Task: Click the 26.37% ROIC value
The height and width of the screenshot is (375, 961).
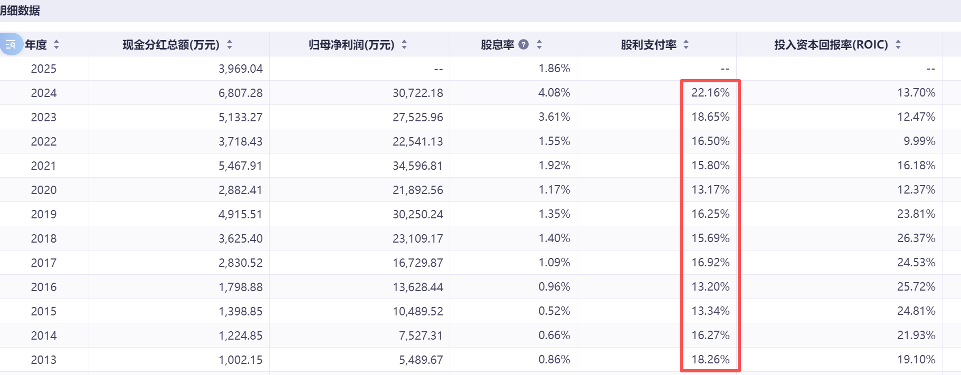Action: [x=916, y=238]
